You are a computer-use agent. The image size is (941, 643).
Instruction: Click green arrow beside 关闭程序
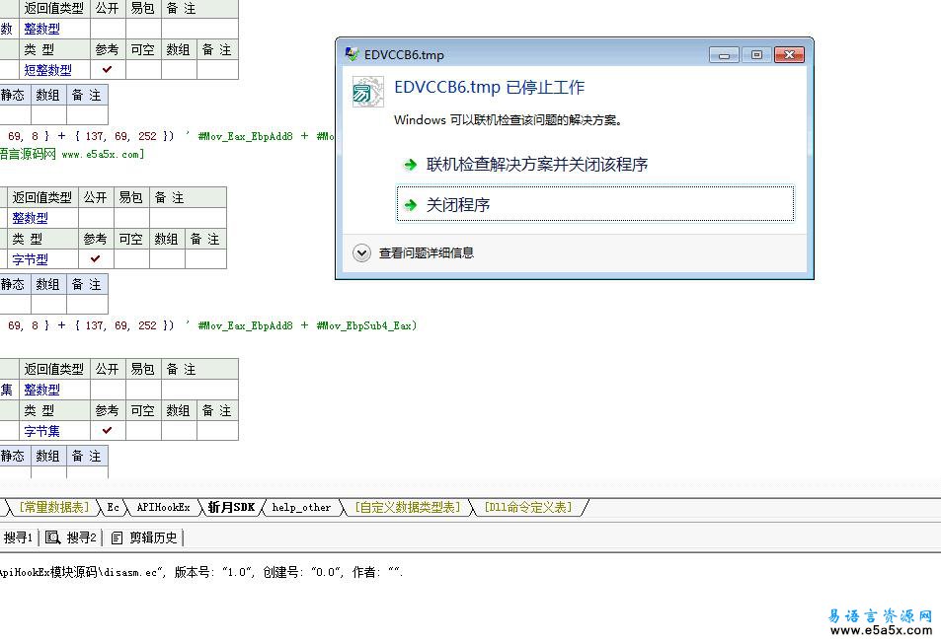tap(411, 205)
